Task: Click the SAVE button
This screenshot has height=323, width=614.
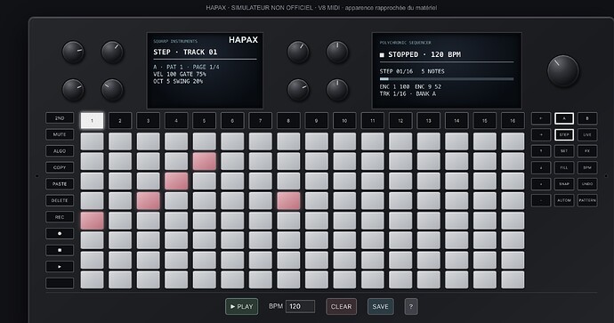Action: point(381,307)
